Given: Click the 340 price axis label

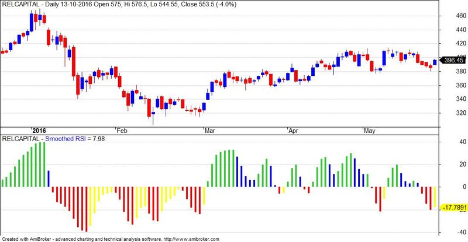Looking at the screenshot, I should [460, 99].
